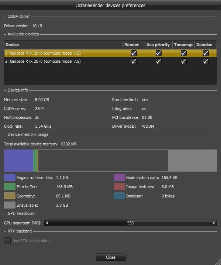Collapse the Device info section
Viewport: 221px width, 265px height.
pyautogui.click(x=5, y=90)
